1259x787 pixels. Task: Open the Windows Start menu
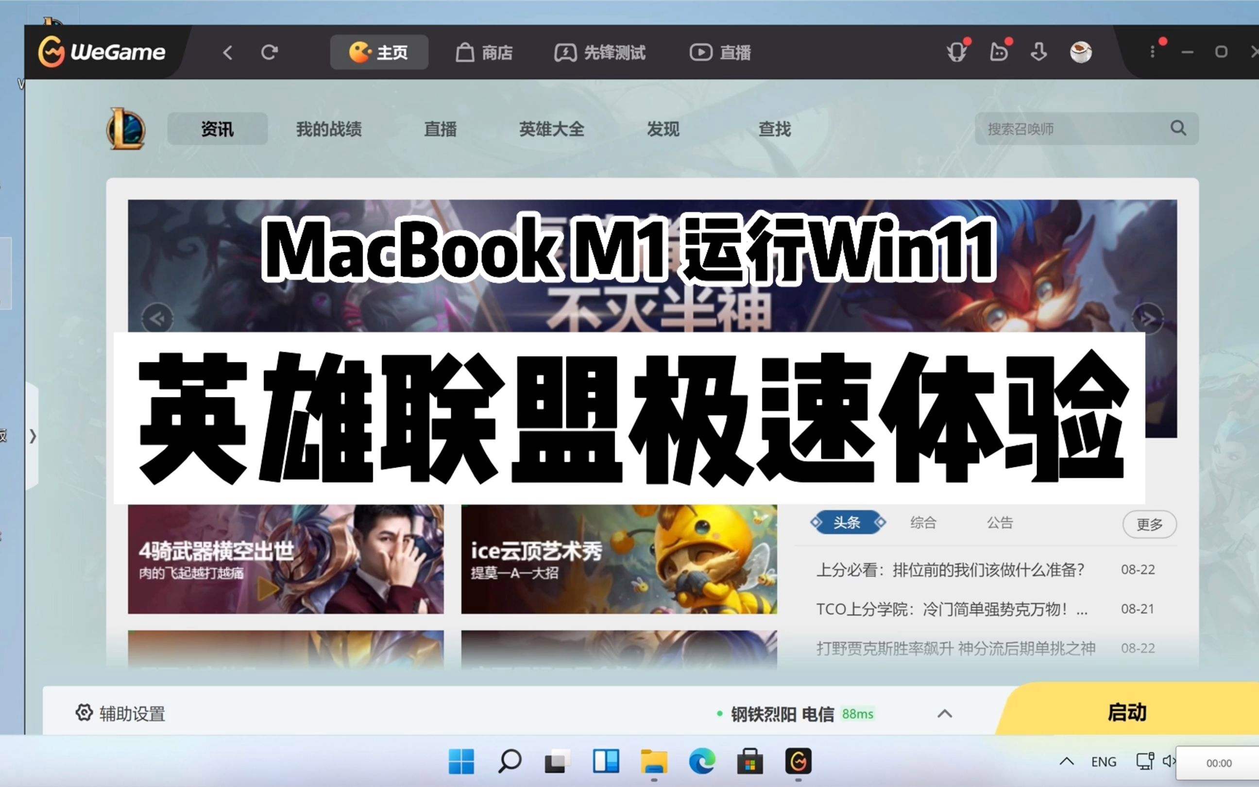click(x=461, y=762)
